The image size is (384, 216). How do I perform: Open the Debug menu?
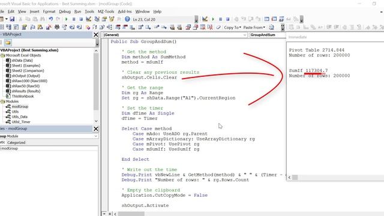point(65,11)
